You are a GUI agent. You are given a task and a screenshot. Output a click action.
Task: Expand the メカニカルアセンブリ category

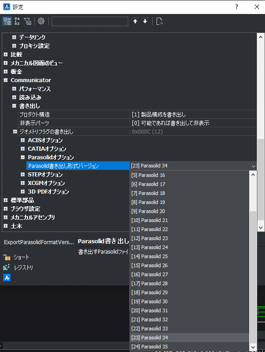coord(5,218)
